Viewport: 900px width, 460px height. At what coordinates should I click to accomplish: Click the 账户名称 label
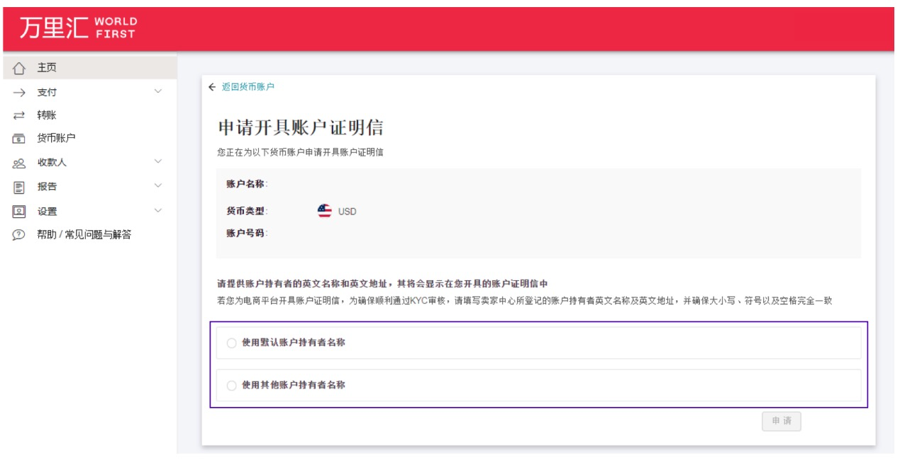(247, 184)
